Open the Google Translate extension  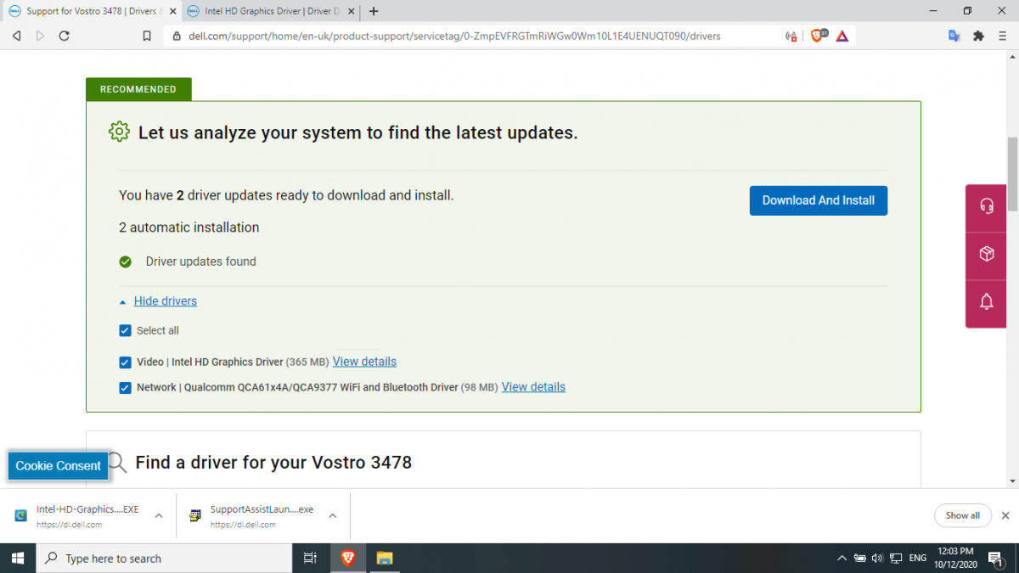coord(954,36)
